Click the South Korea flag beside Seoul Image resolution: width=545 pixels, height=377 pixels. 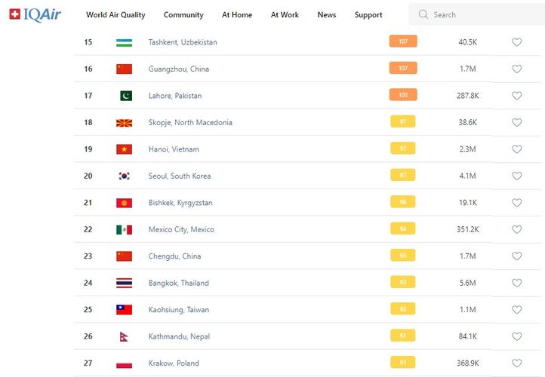click(x=124, y=176)
